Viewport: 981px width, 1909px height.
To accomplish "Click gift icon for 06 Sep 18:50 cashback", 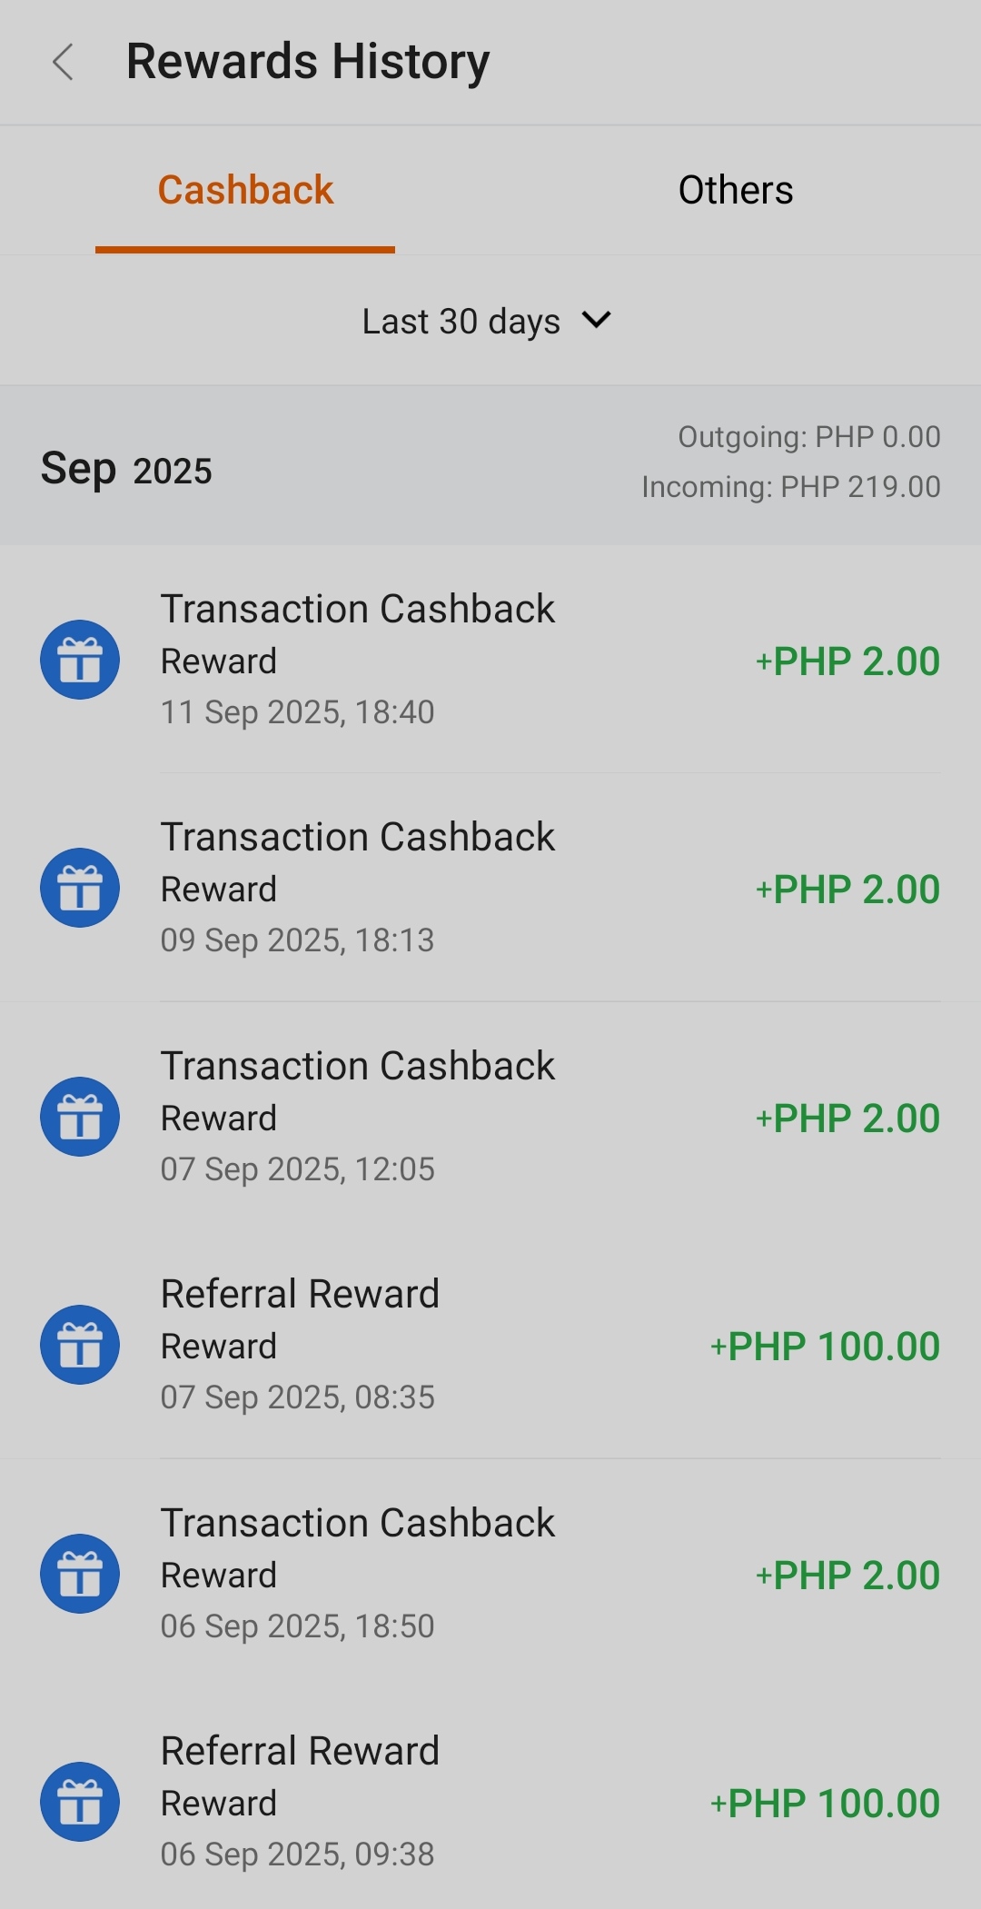I will pyautogui.click(x=80, y=1574).
